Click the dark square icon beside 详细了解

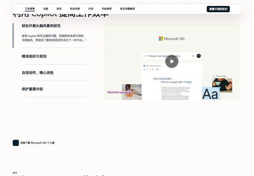16,143
